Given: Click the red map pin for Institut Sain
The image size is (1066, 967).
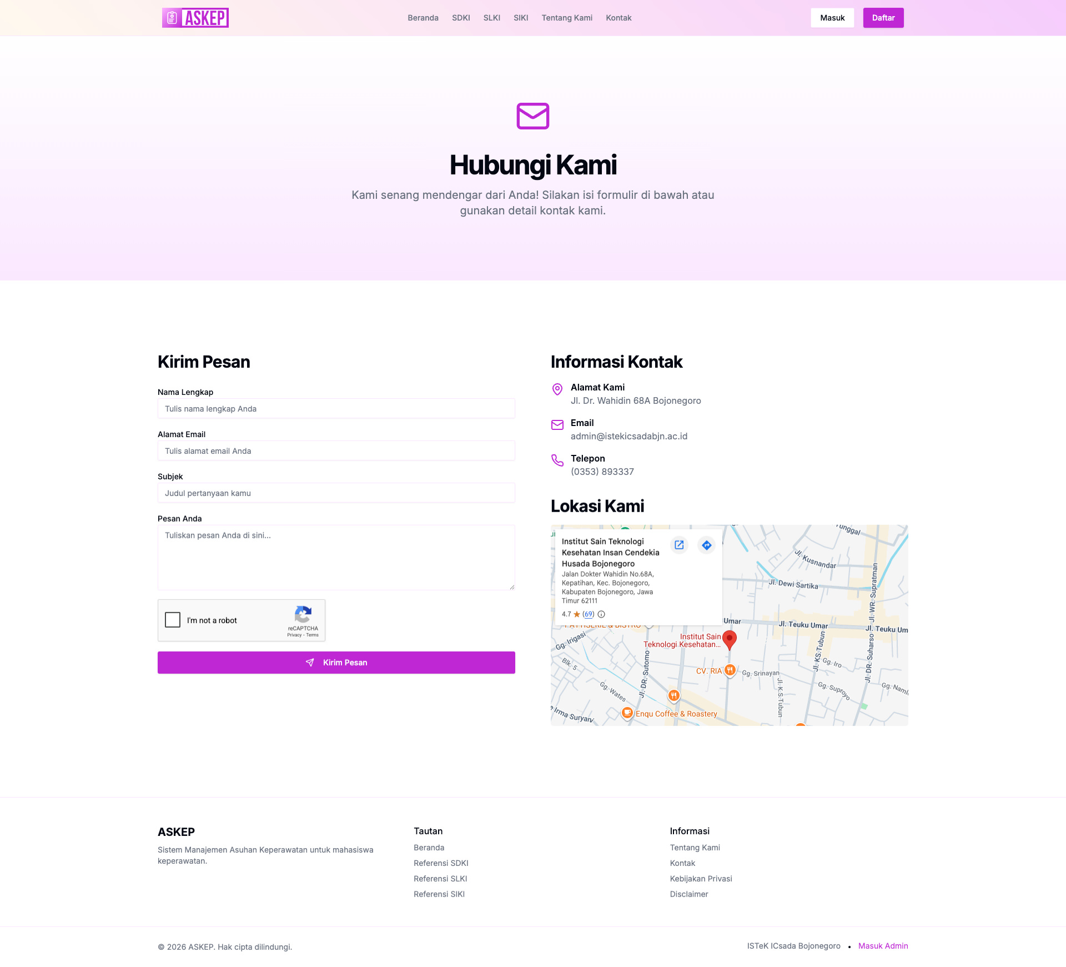Looking at the screenshot, I should point(729,638).
